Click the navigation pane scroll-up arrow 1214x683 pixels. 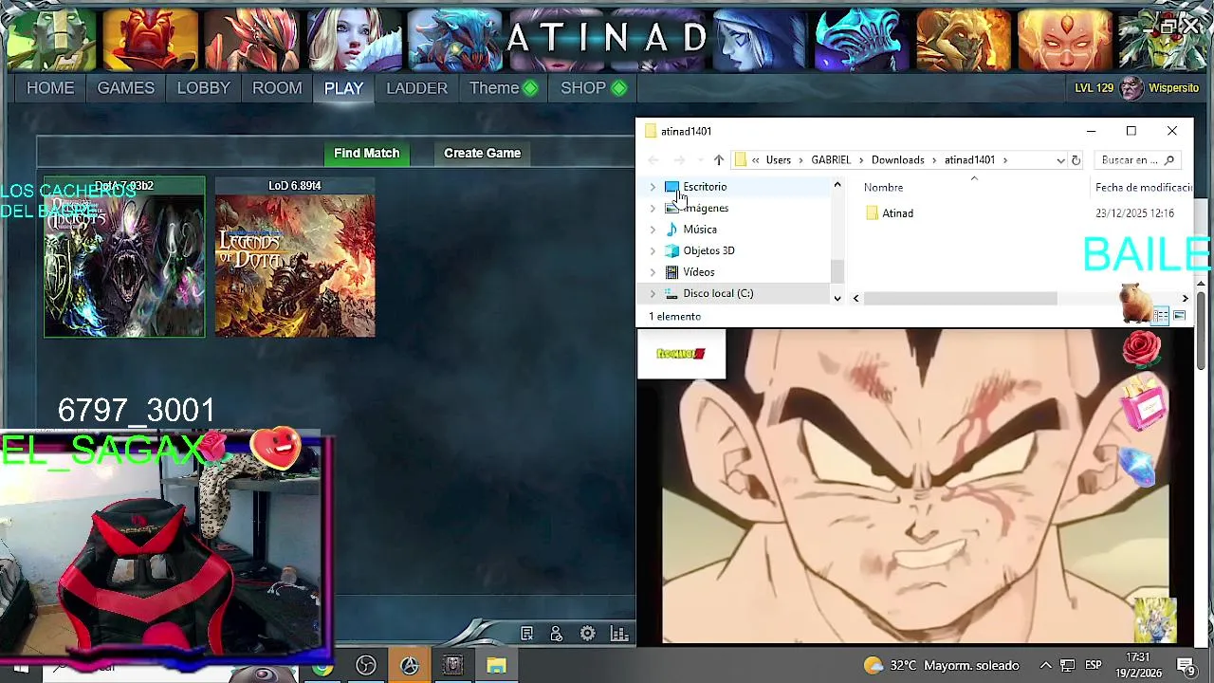[837, 185]
